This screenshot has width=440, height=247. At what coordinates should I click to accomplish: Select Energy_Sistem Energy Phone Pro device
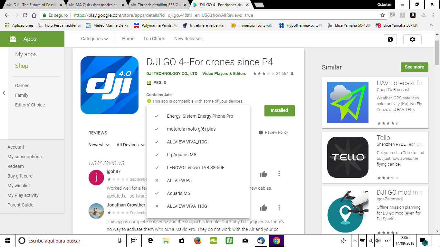[x=198, y=116]
